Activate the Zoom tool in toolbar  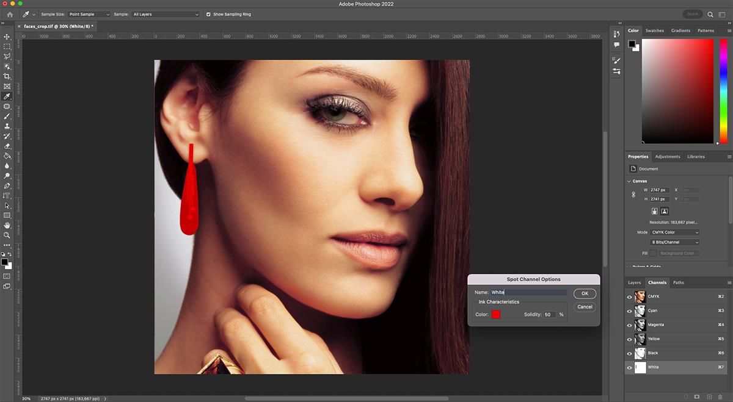(x=7, y=235)
